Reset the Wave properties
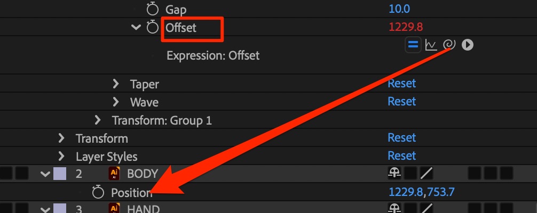Image resolution: width=537 pixels, height=213 pixels. [x=401, y=101]
